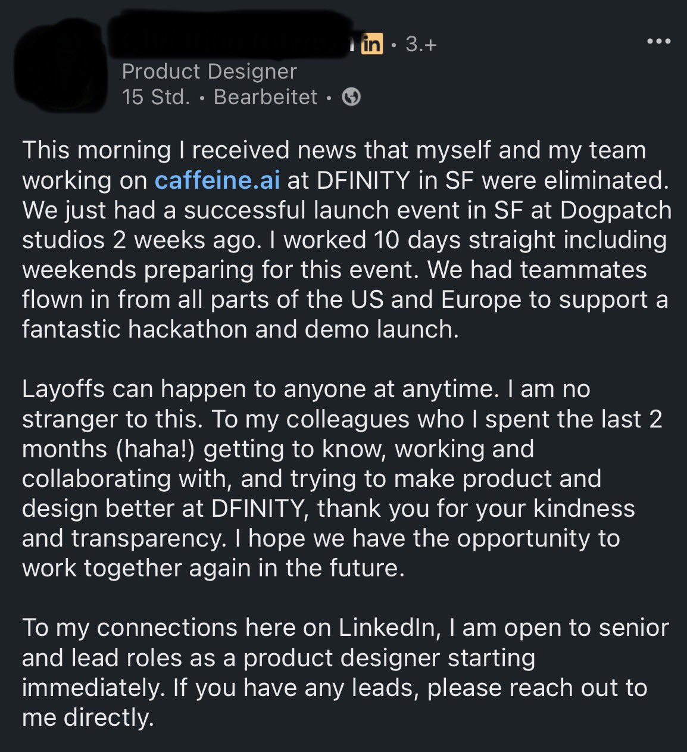
Task: Click the closing words me directly
Action: pos(88,717)
